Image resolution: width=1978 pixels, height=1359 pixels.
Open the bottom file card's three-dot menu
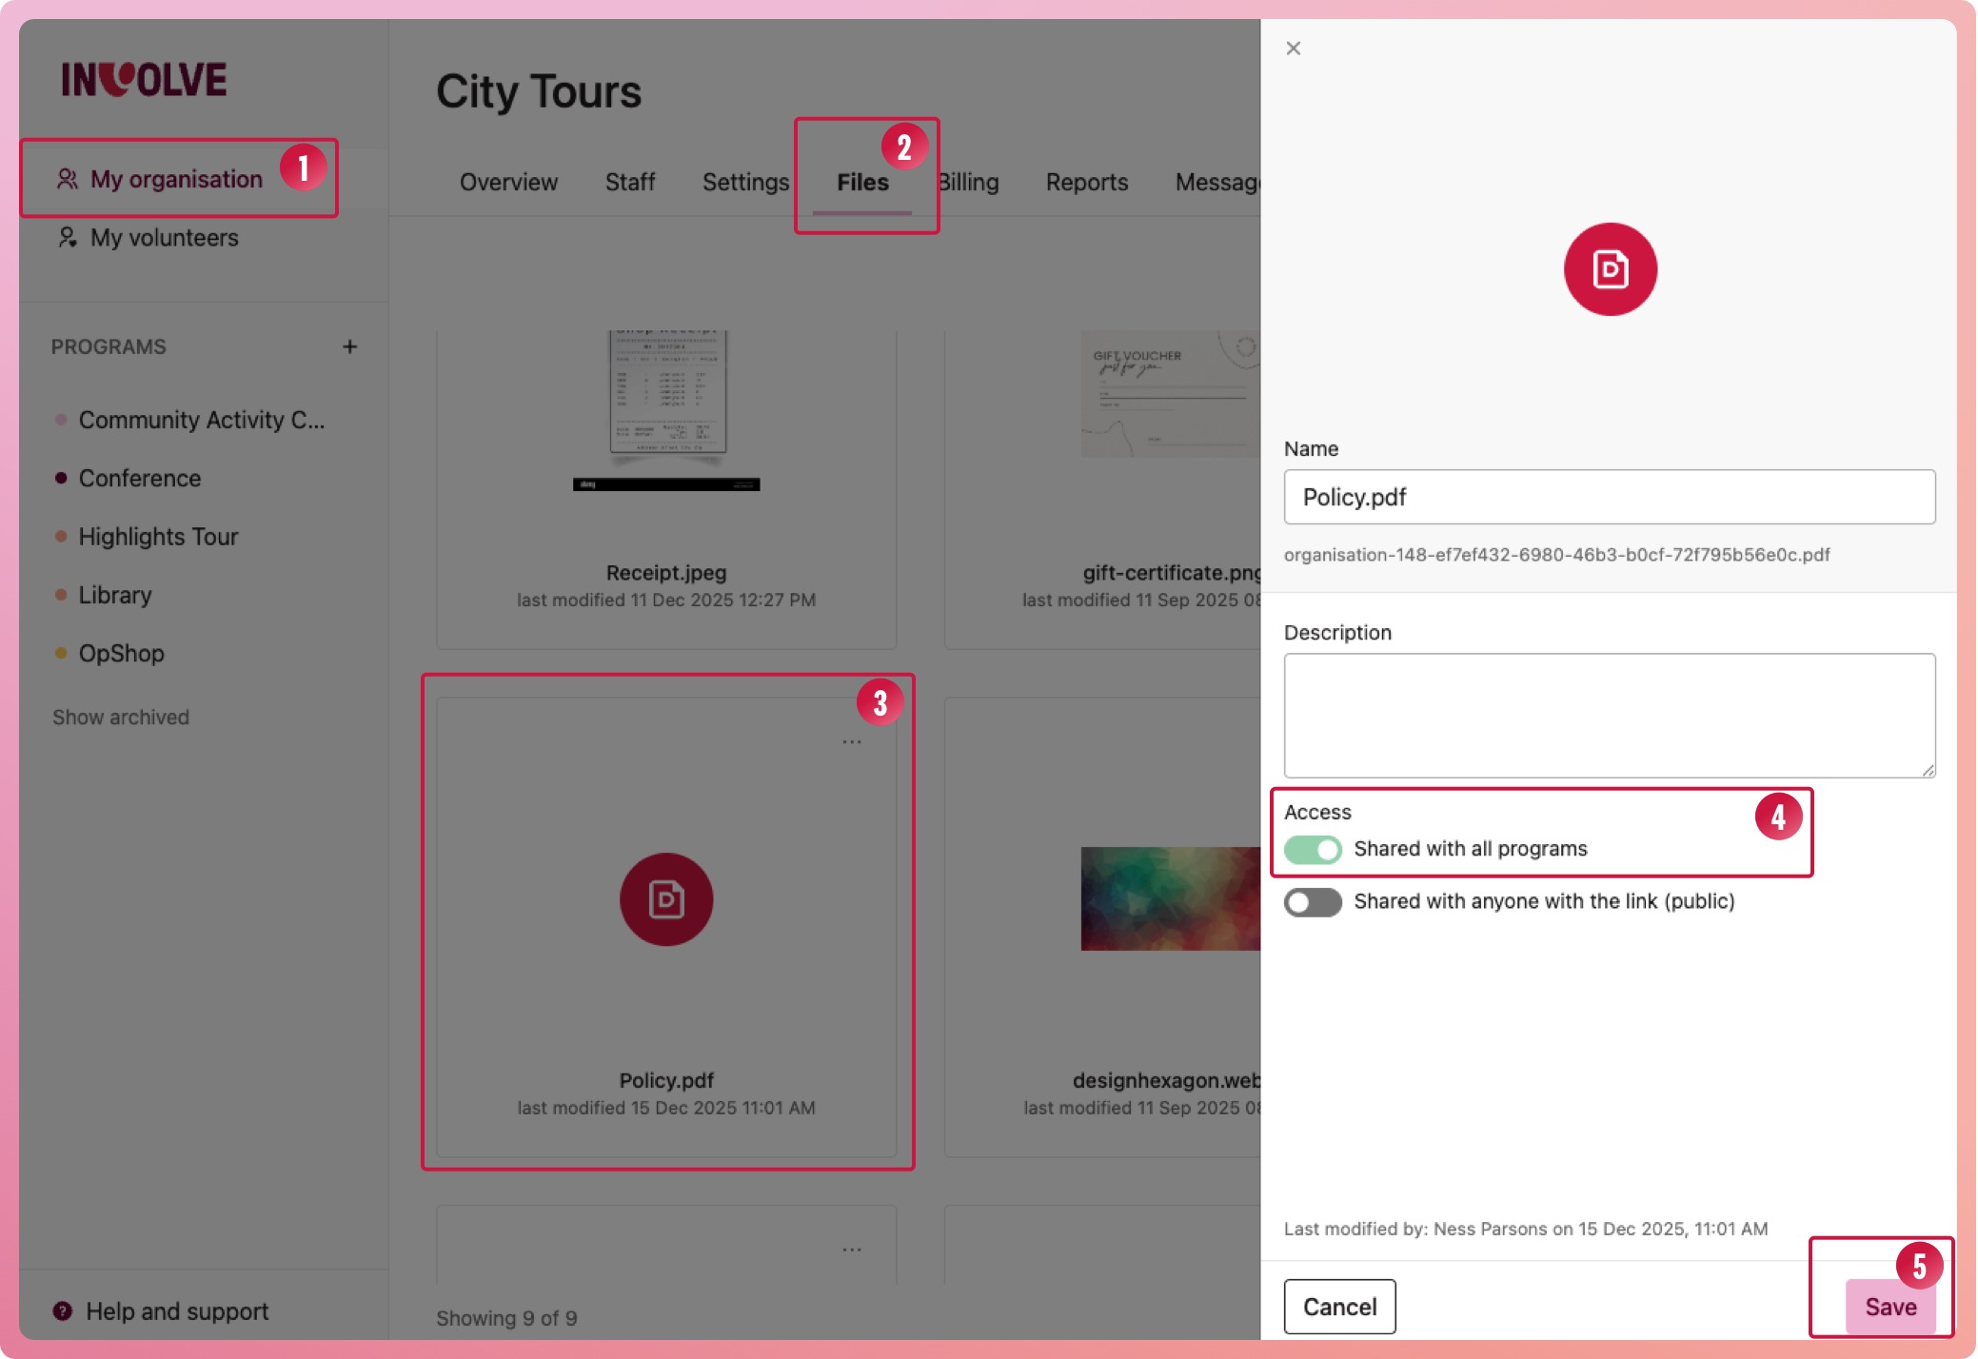point(851,1250)
